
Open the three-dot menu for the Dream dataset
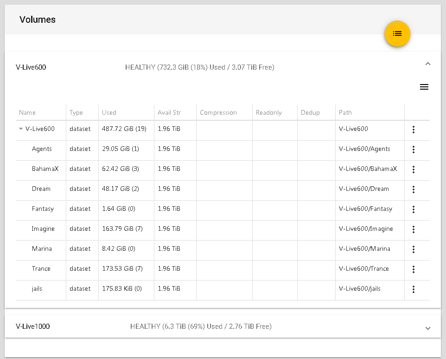(414, 189)
